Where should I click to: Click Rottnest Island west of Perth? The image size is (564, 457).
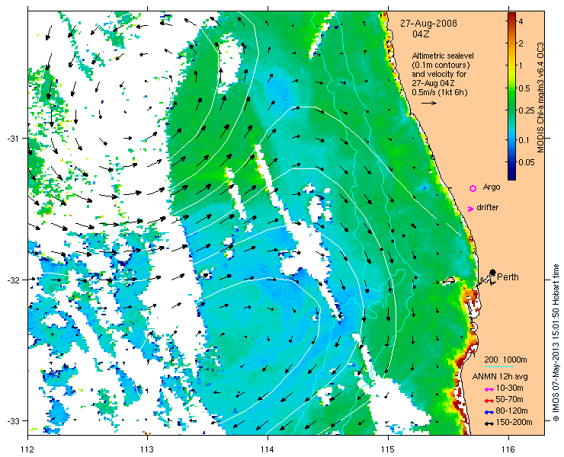pos(448,280)
